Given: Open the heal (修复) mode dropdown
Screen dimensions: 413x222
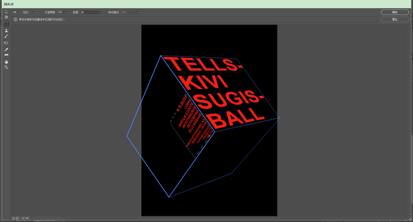Looking at the screenshot, I should (91, 13).
